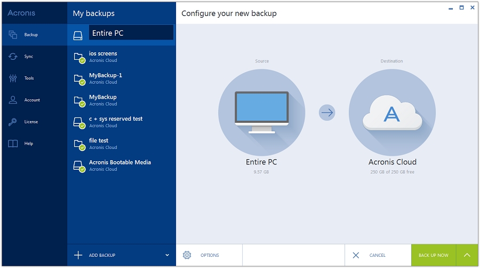
Task: Click the drive icon for c + sys reserved test
Action: pos(79,123)
